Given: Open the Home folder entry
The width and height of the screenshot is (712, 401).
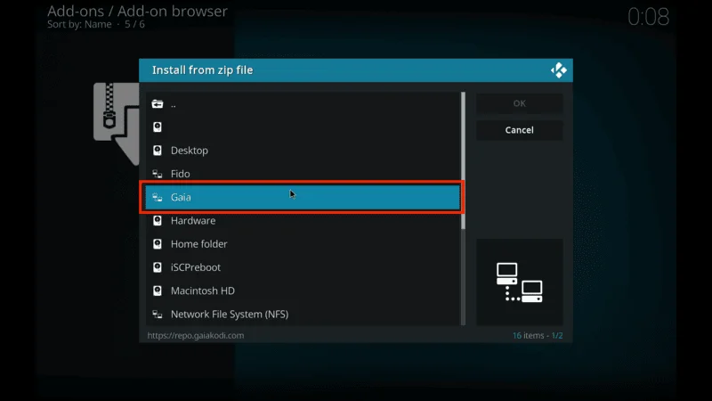Looking at the screenshot, I should point(303,244).
